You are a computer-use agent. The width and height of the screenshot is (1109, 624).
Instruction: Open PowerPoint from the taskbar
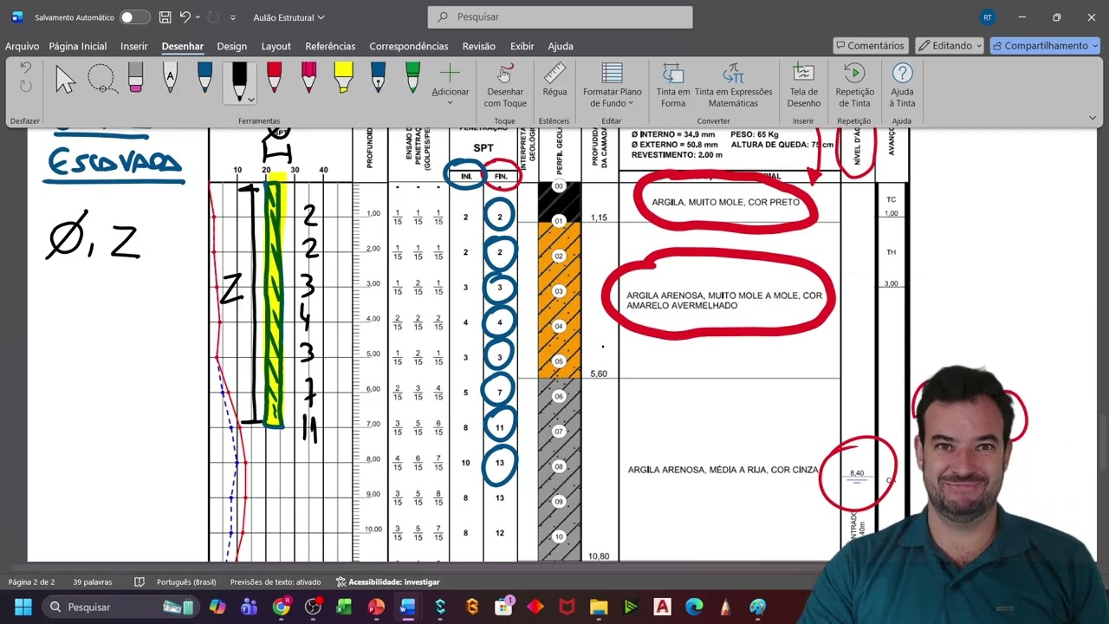pyautogui.click(x=376, y=607)
